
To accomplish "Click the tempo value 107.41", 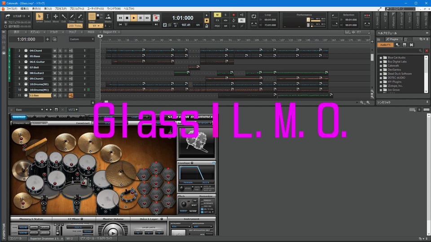I will click(x=186, y=25).
